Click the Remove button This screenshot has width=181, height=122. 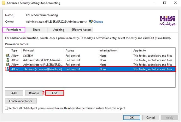pyautogui.click(x=34, y=93)
